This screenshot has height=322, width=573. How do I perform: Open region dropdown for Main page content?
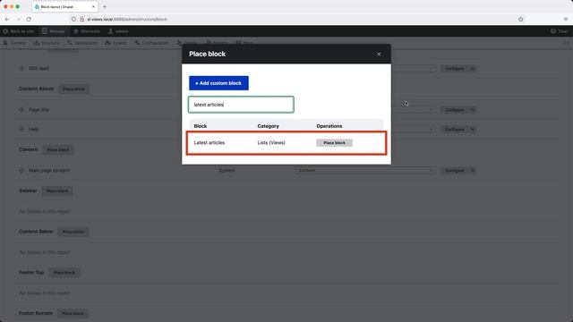point(365,170)
